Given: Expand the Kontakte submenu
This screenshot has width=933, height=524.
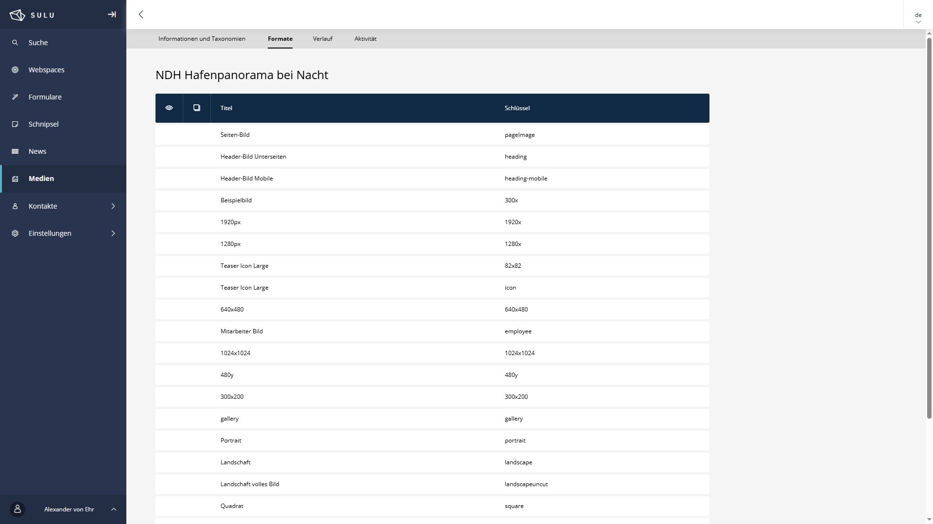Looking at the screenshot, I should (x=113, y=206).
